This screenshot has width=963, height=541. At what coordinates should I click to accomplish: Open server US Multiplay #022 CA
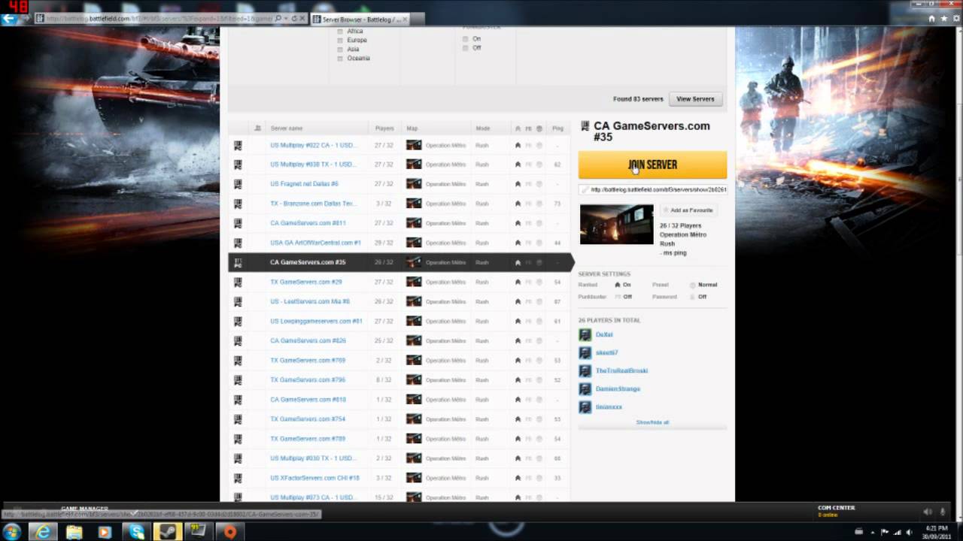tap(313, 145)
